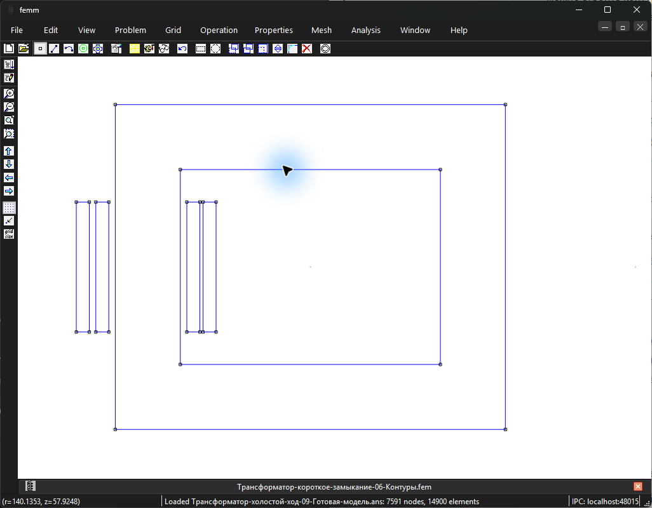
Task: Pan view up with the arrow
Action: [9, 150]
